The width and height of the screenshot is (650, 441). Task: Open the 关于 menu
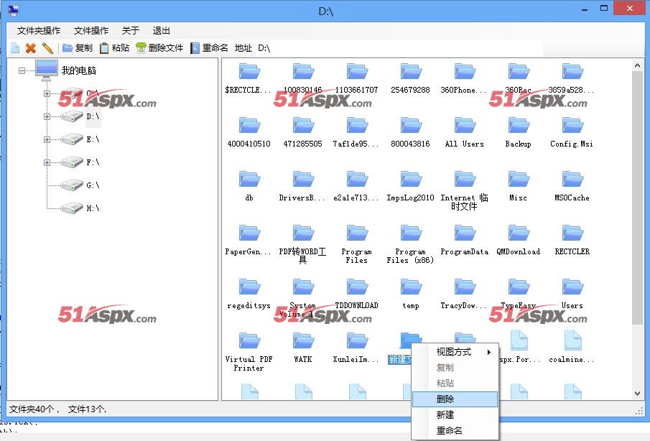[x=131, y=31]
